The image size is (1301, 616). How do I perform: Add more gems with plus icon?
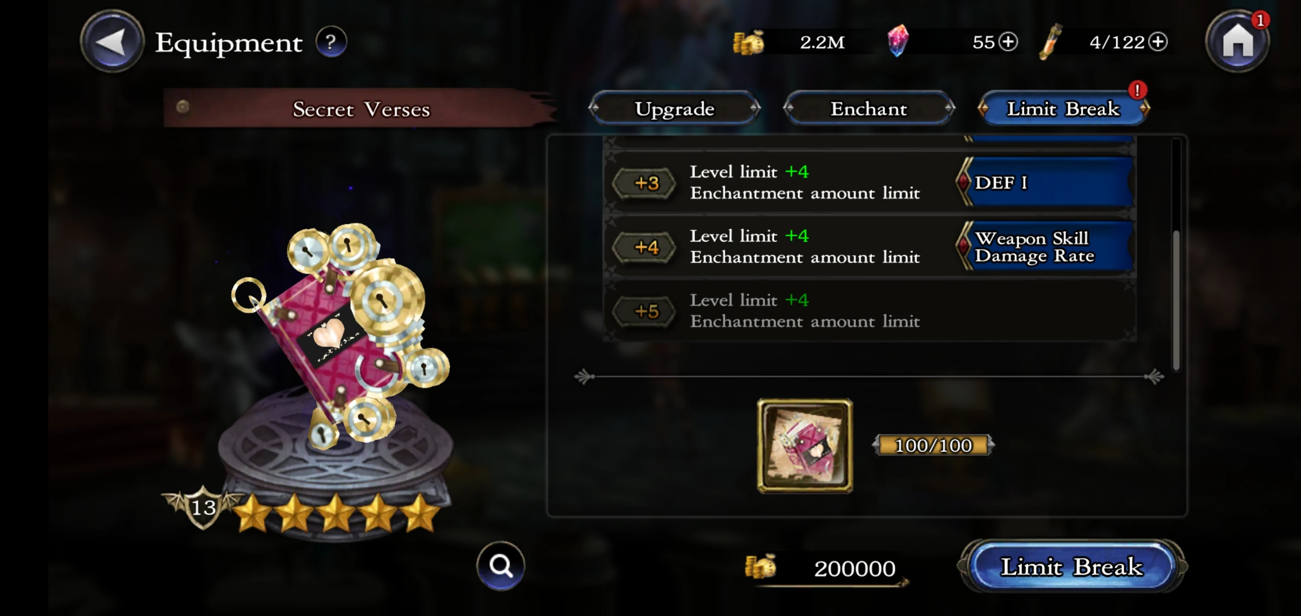1008,41
